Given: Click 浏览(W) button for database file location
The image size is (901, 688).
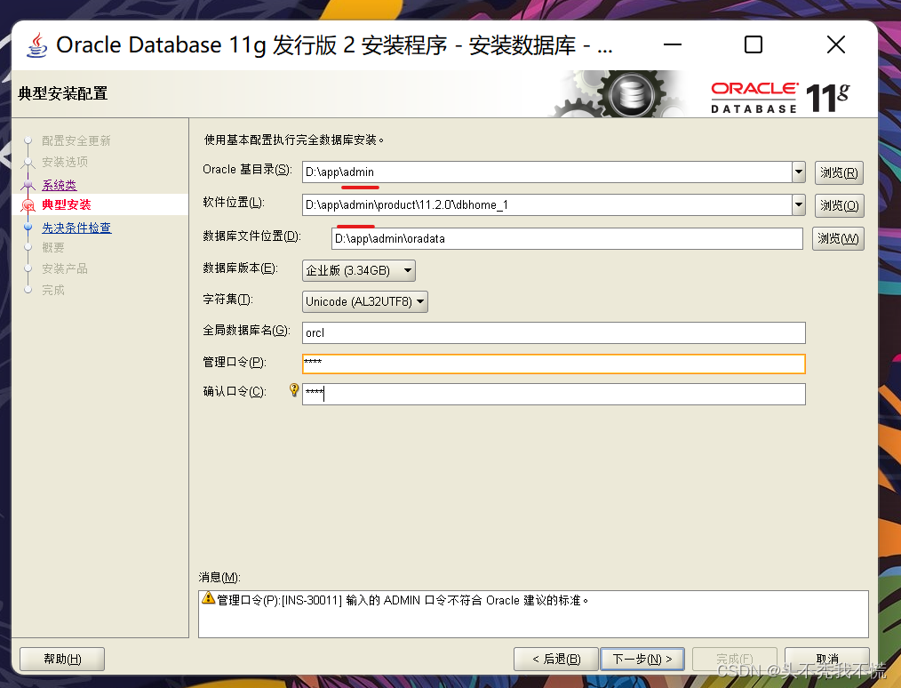Looking at the screenshot, I should pos(838,238).
